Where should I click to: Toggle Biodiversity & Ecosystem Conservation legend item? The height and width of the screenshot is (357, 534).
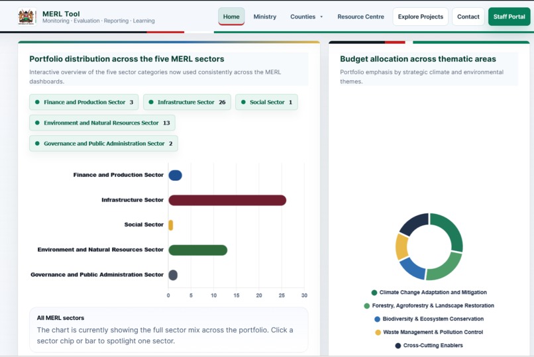tap(429, 319)
